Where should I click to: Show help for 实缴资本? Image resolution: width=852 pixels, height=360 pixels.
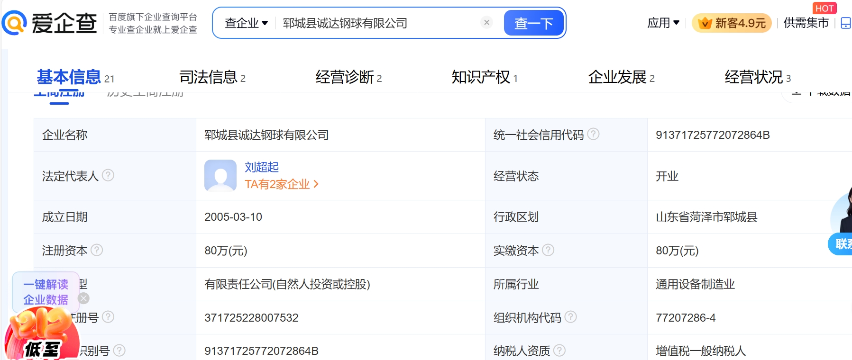click(x=548, y=250)
